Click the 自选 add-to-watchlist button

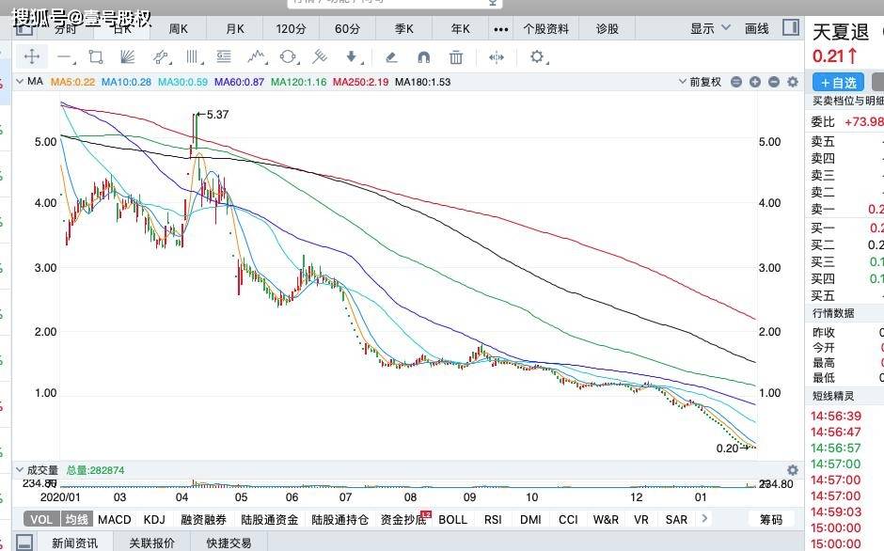coord(837,83)
